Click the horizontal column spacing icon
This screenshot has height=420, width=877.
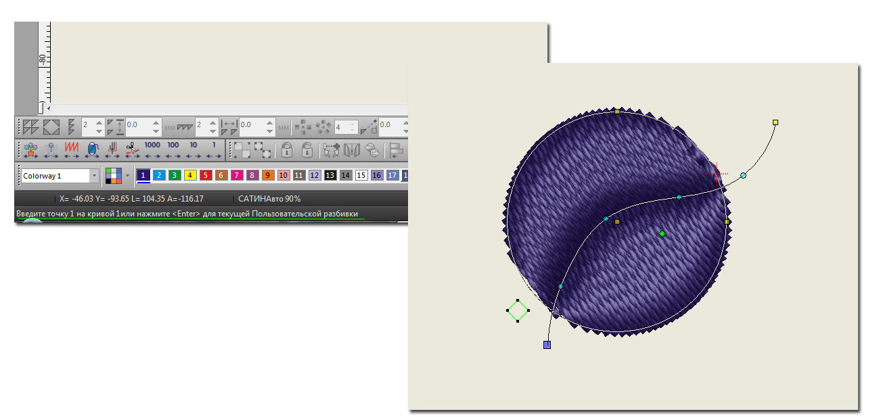(x=229, y=126)
